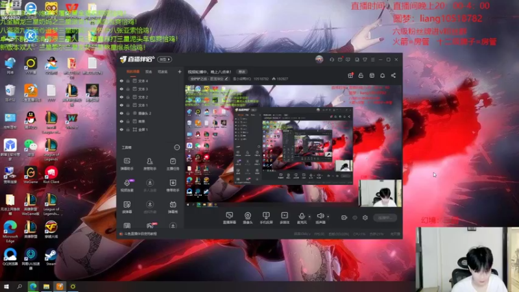
Task: Switch to the third scene tab
Action: coord(163,71)
